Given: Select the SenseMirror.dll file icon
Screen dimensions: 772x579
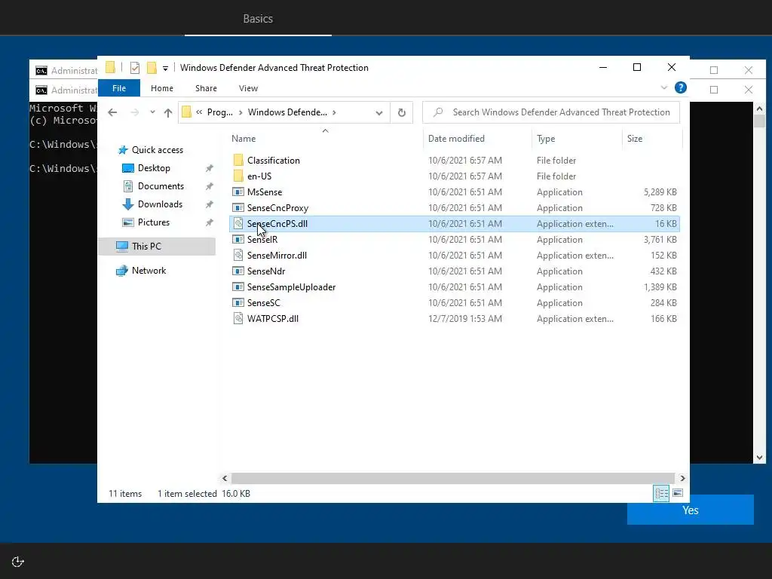Looking at the screenshot, I should [238, 255].
